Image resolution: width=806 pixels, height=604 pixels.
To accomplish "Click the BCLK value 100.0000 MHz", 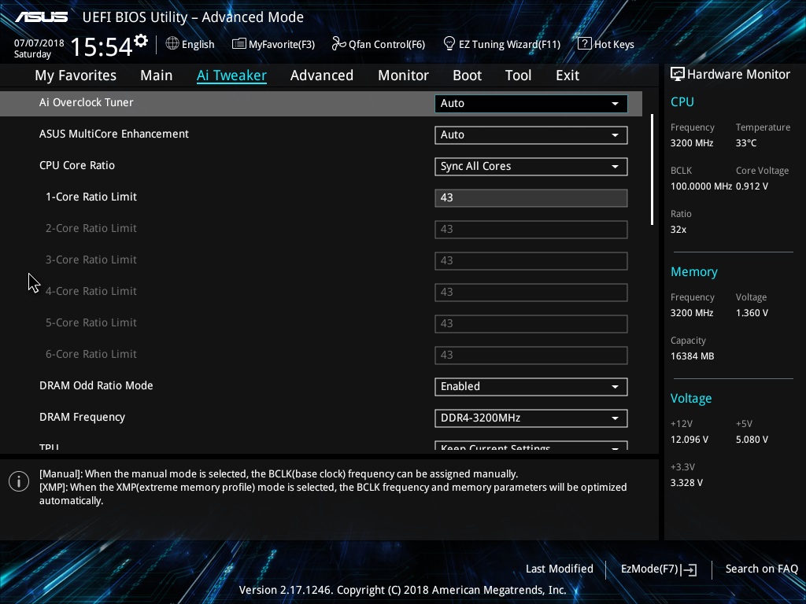I will coord(701,186).
